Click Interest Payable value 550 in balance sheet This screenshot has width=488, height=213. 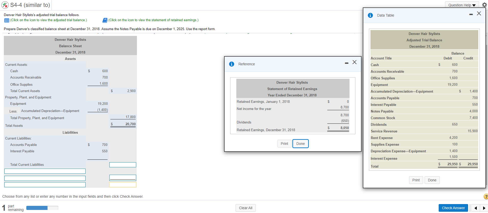pos(105,151)
